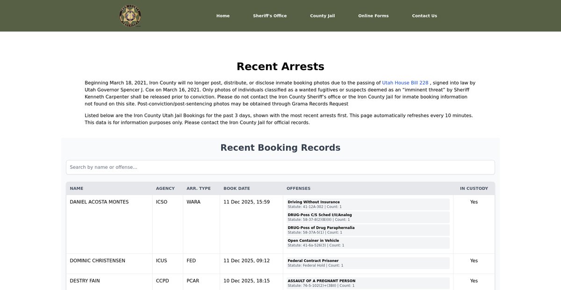Click the DRUG-Poss C/S Sched I/II/Analog offense
Screen dimensions: 561x290
368,217
